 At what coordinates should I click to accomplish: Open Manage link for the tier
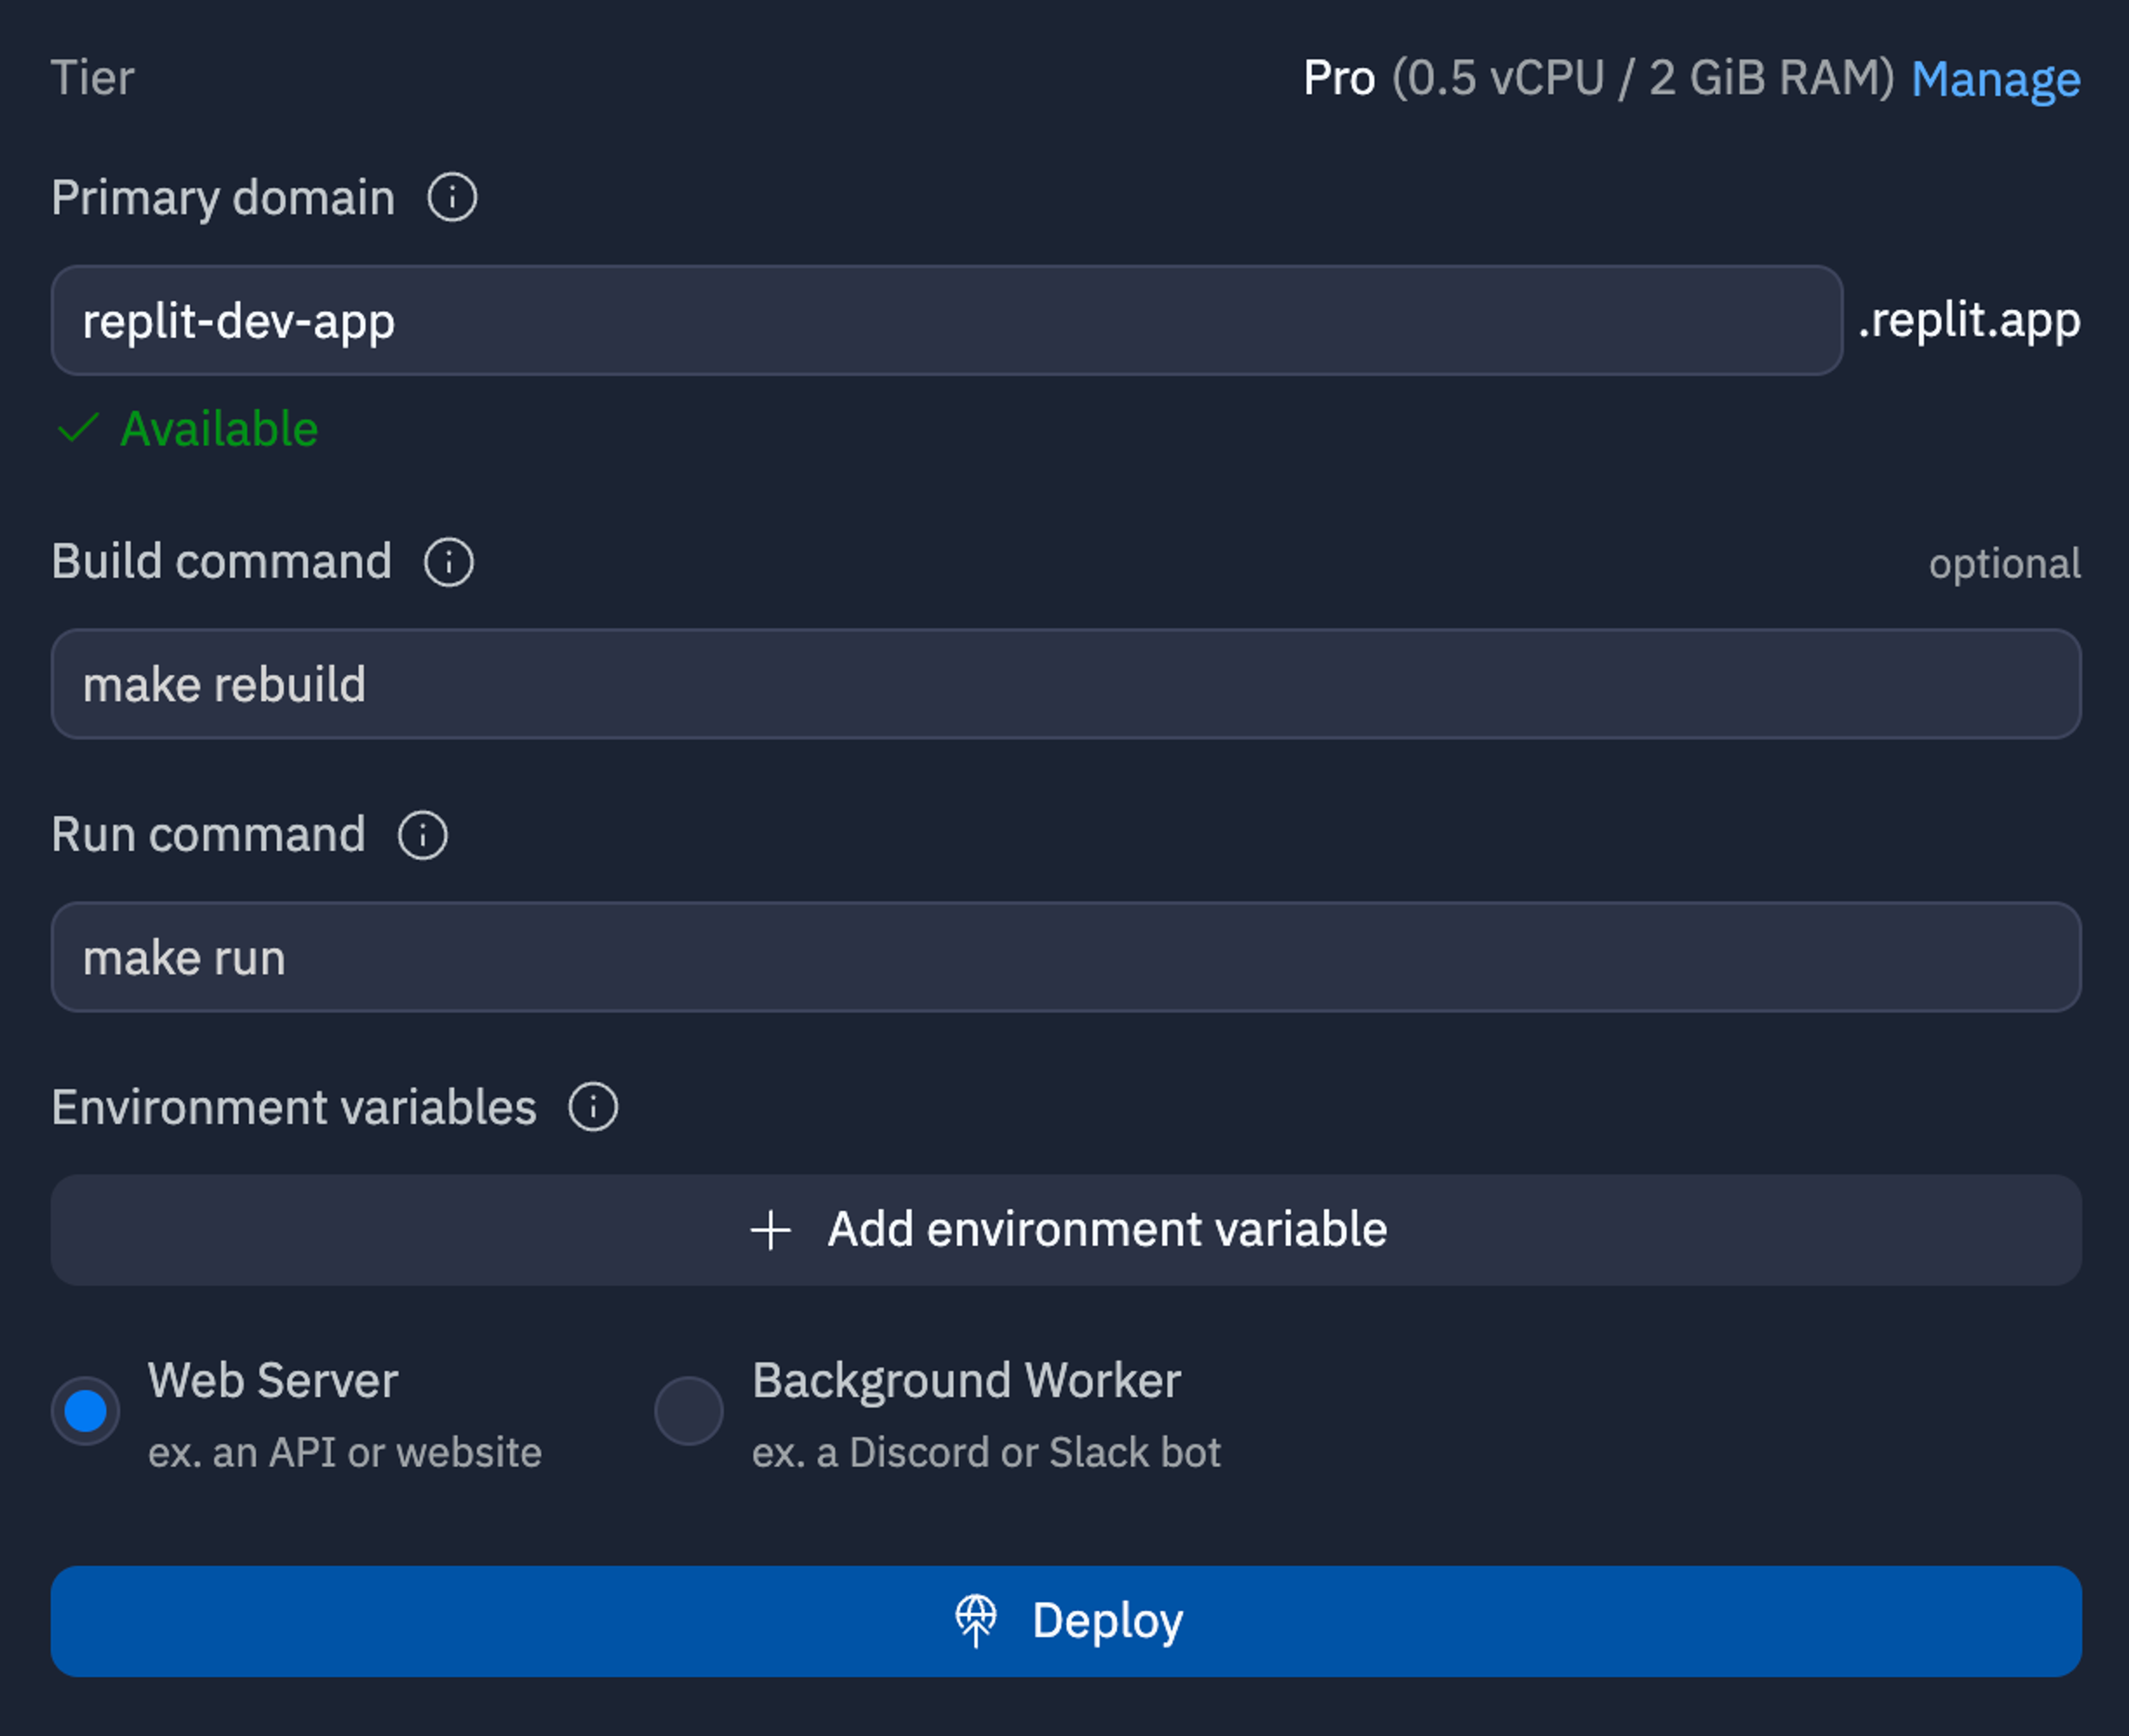(x=1995, y=79)
